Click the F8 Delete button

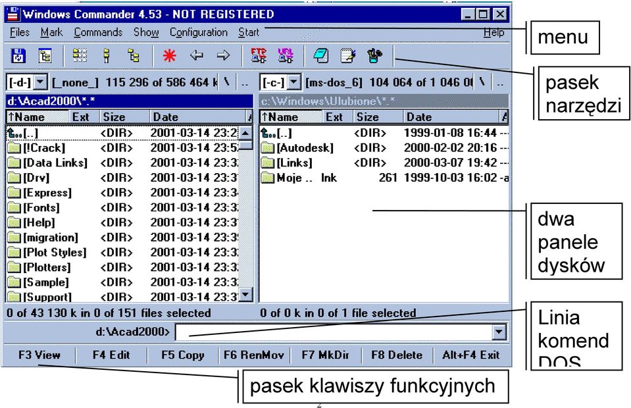point(397,355)
